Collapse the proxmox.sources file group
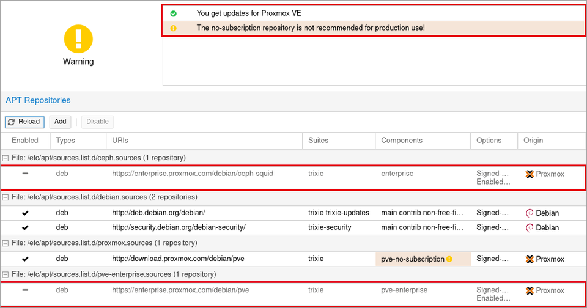Image resolution: width=587 pixels, height=308 pixels. (x=6, y=243)
